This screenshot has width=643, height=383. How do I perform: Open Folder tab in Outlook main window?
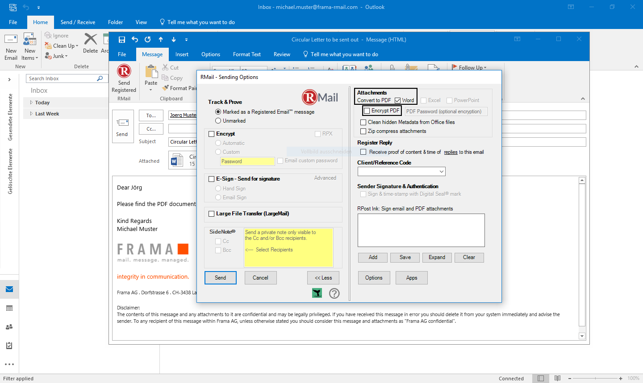pyautogui.click(x=115, y=22)
